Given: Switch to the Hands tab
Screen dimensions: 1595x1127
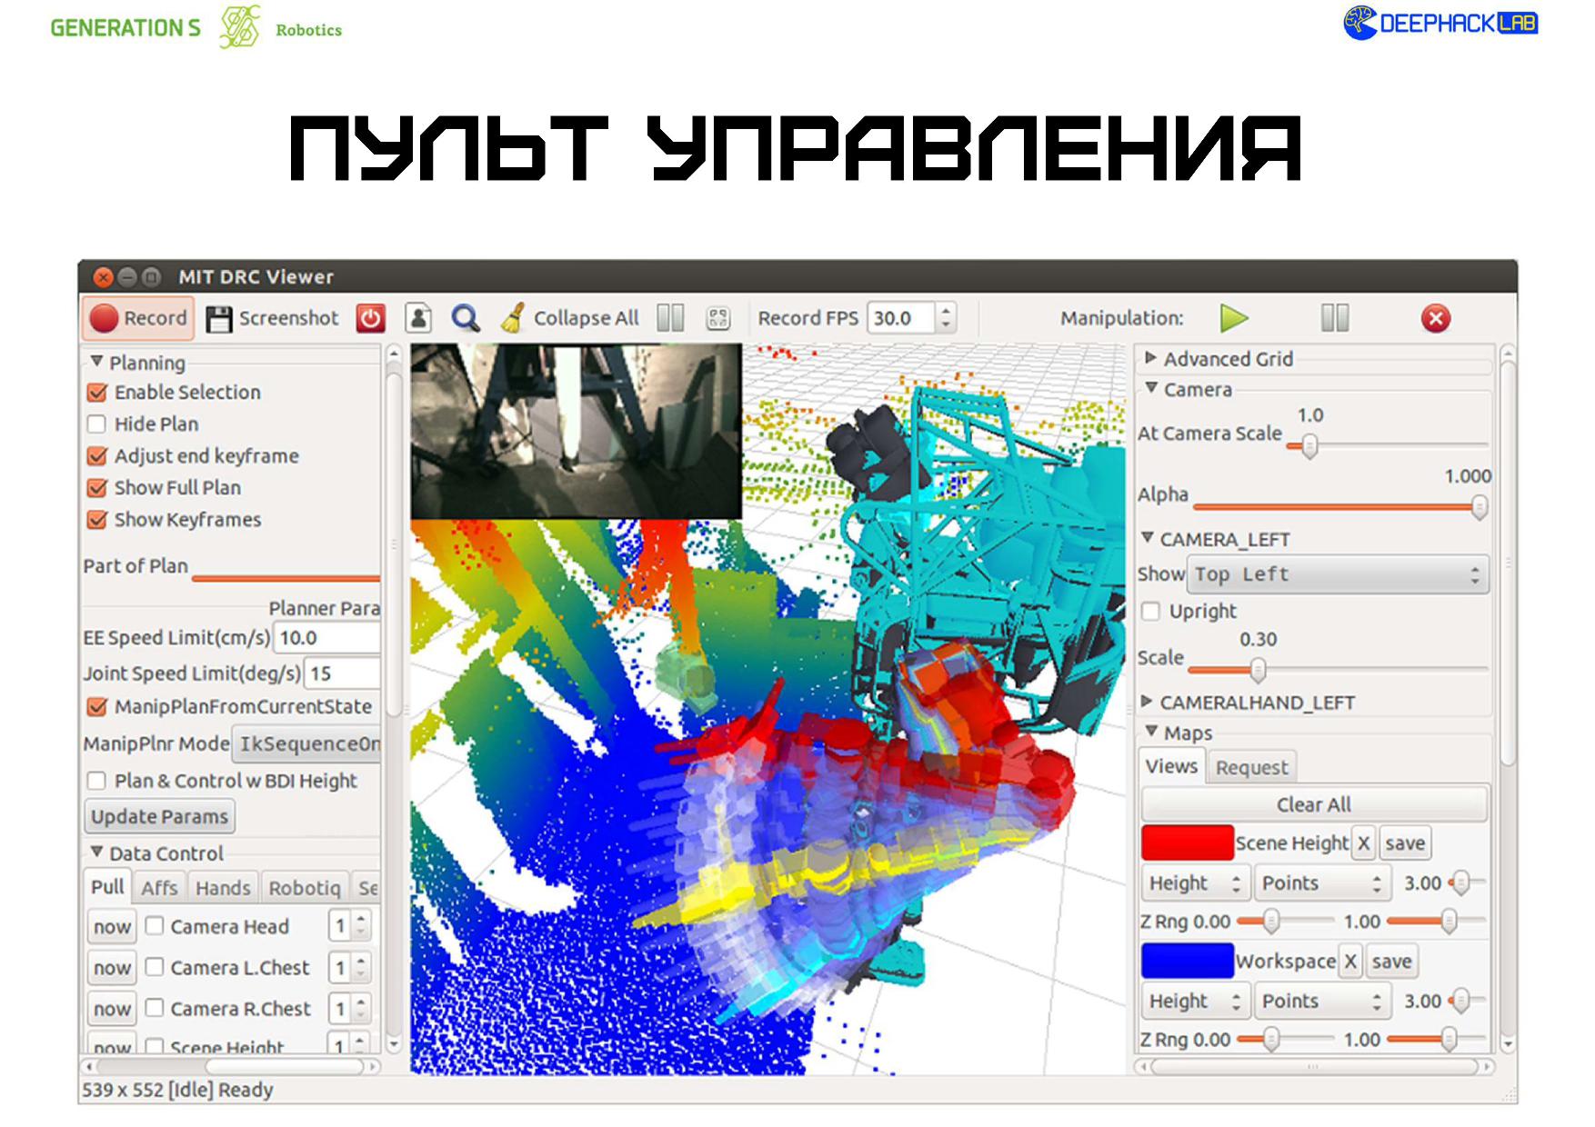Looking at the screenshot, I should coord(223,888).
